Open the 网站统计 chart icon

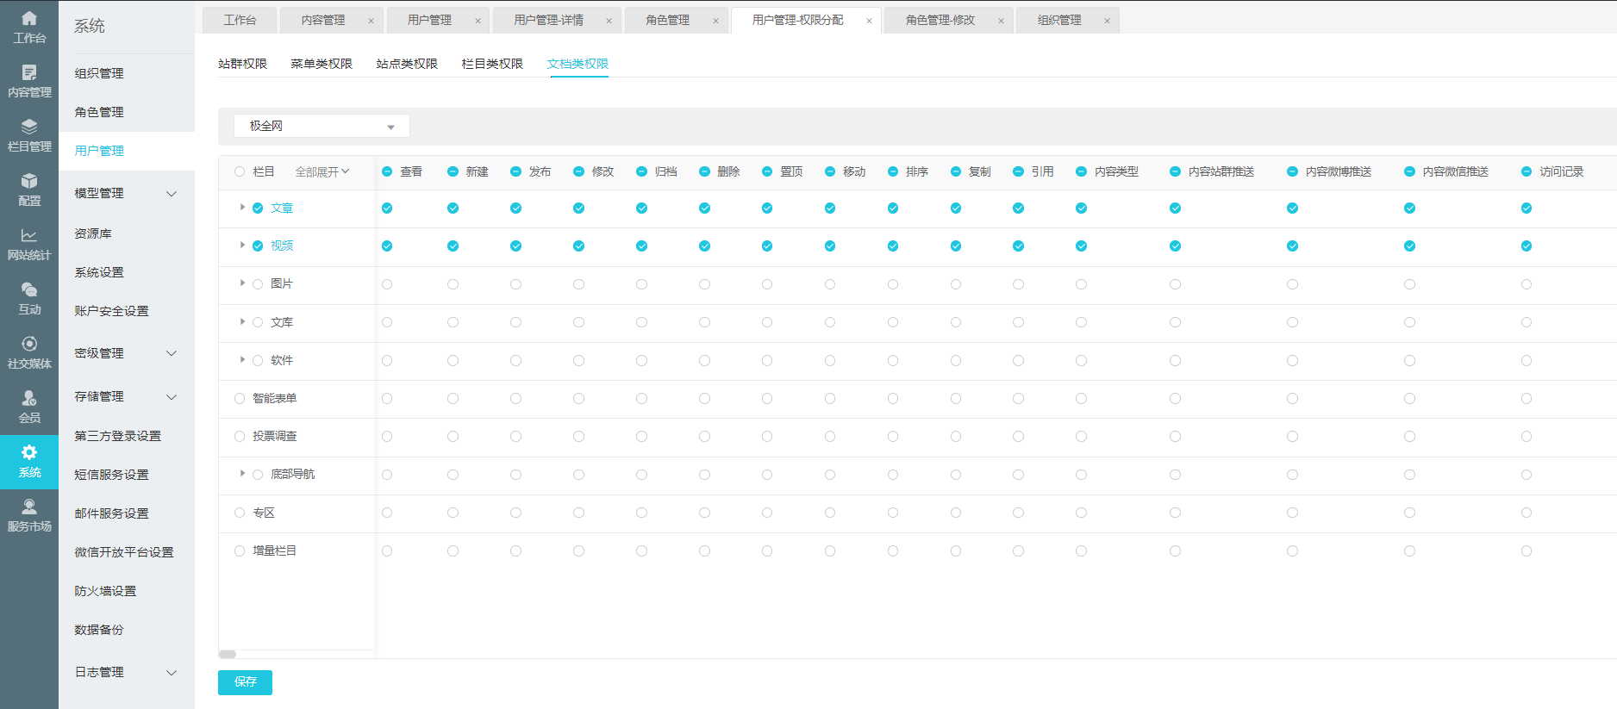[x=29, y=237]
